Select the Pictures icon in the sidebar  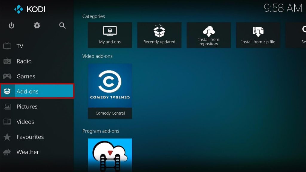7,107
